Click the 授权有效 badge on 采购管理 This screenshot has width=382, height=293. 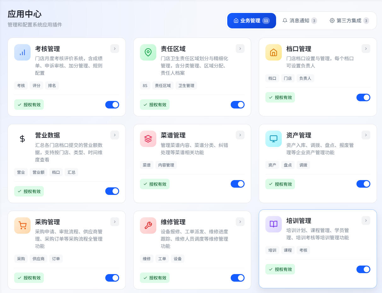pos(29,278)
